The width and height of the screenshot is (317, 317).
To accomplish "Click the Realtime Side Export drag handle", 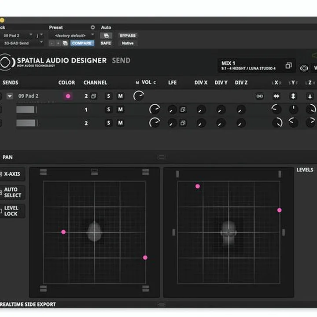I will tap(161, 304).
